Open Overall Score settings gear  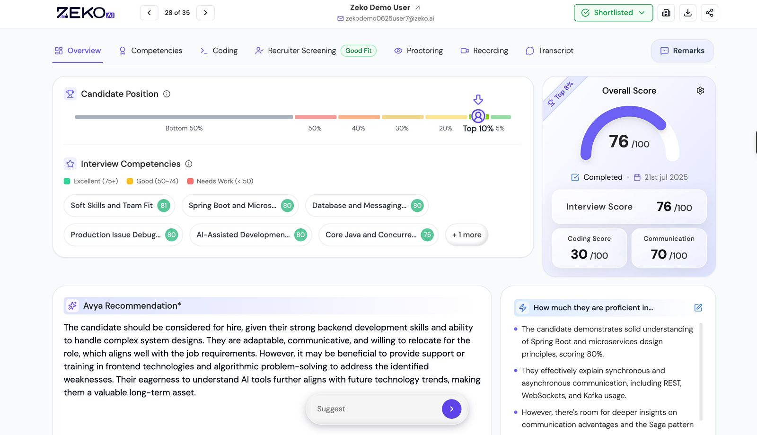pos(700,91)
